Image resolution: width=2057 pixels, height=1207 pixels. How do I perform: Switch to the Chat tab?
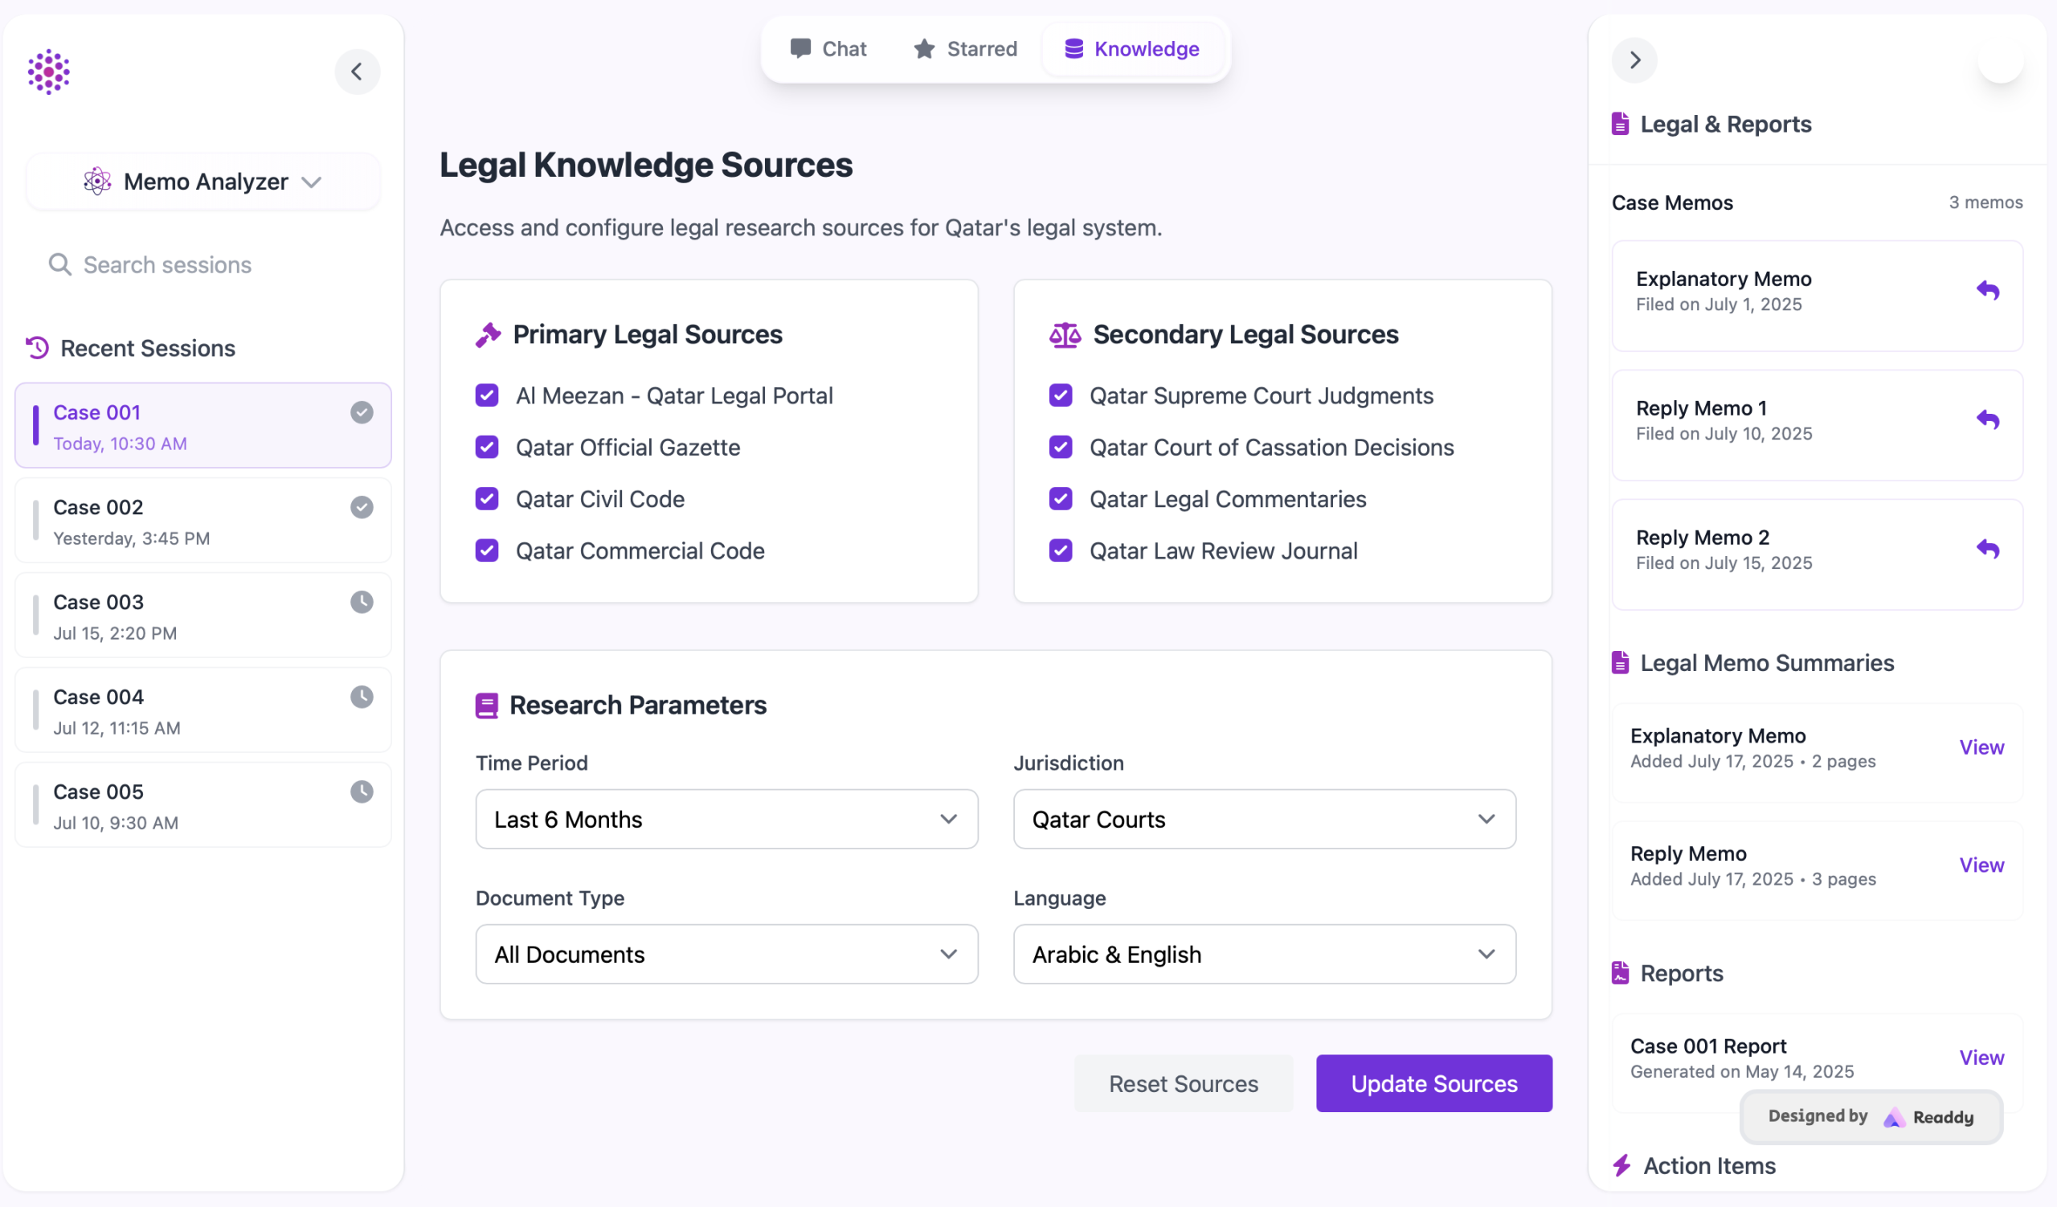tap(828, 49)
